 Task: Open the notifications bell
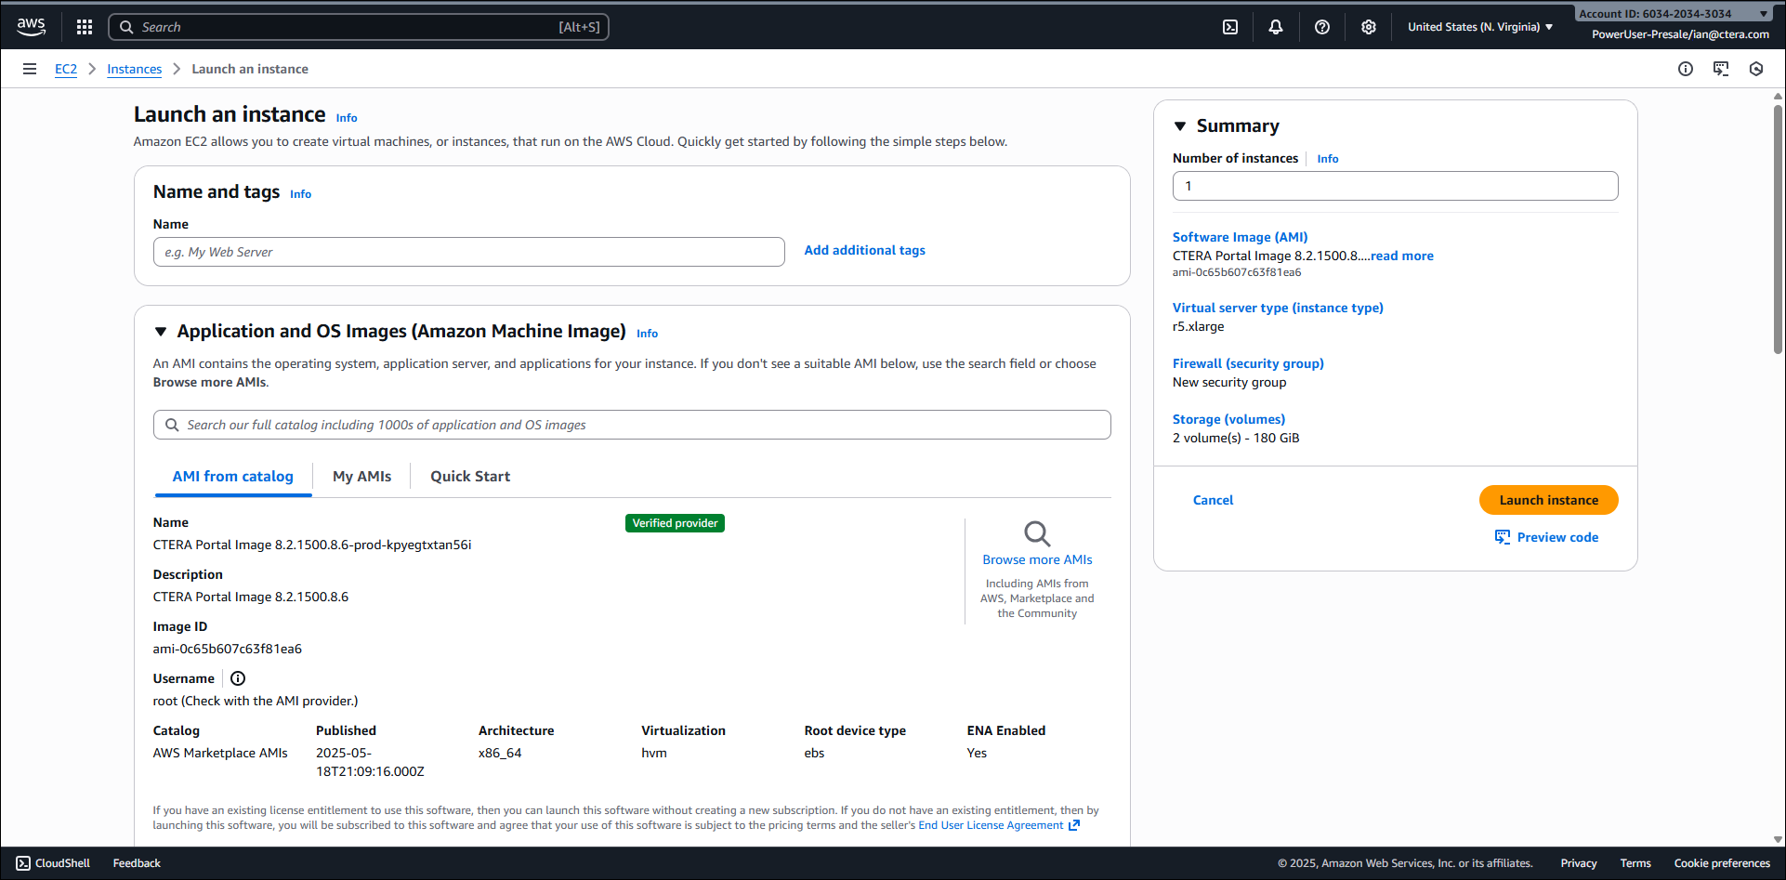(x=1276, y=27)
